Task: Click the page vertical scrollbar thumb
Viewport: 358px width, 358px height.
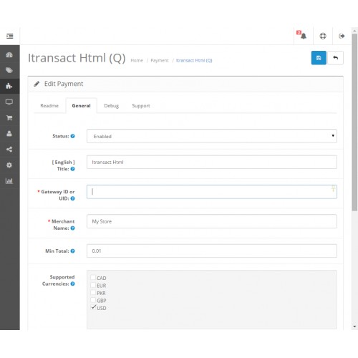Action: 354,122
